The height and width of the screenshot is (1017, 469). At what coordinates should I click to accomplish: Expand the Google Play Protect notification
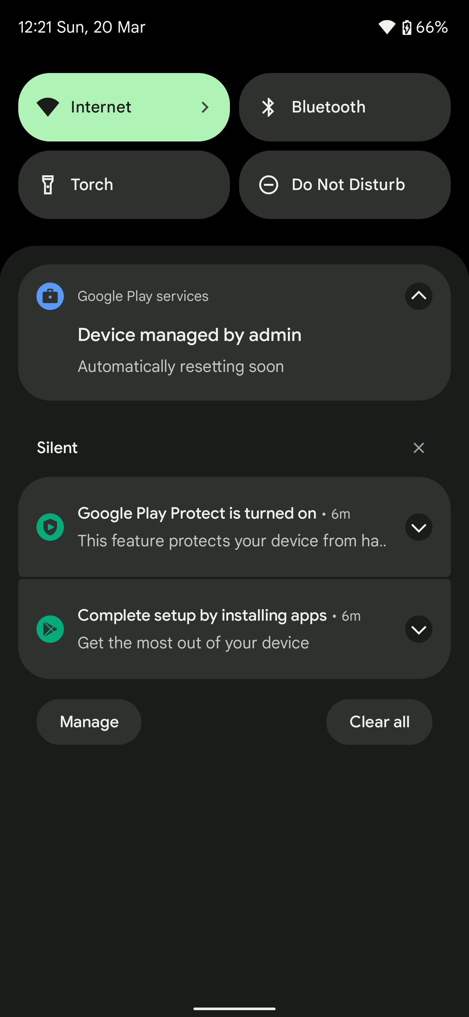[419, 527]
